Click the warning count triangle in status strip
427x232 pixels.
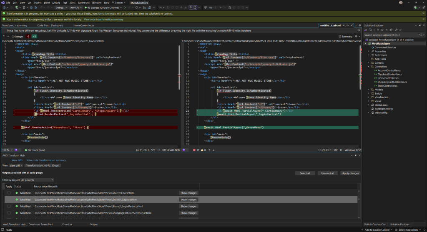point(203,150)
